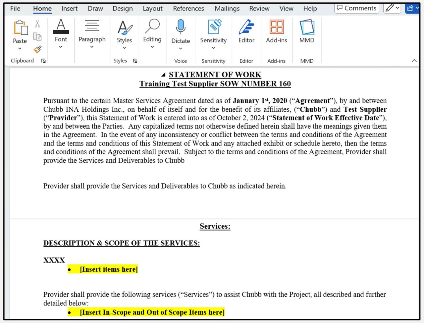Launch the Clipboard pane dialog launcher

tap(43, 61)
